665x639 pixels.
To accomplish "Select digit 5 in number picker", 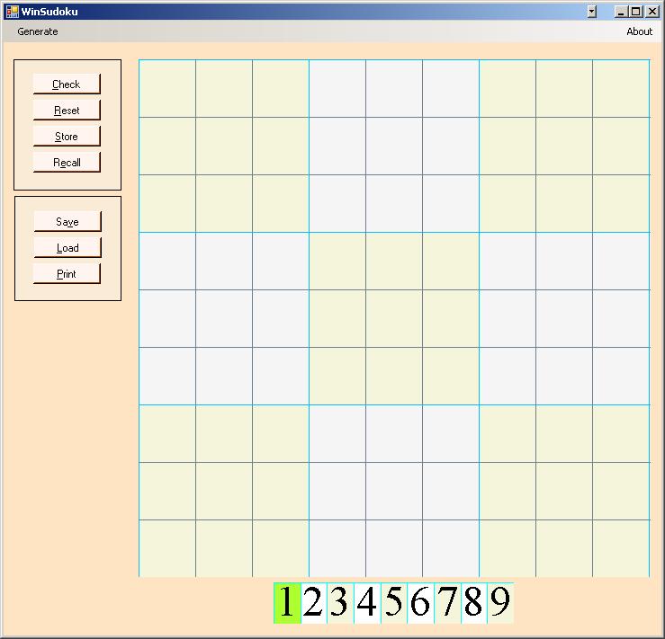I will point(393,602).
